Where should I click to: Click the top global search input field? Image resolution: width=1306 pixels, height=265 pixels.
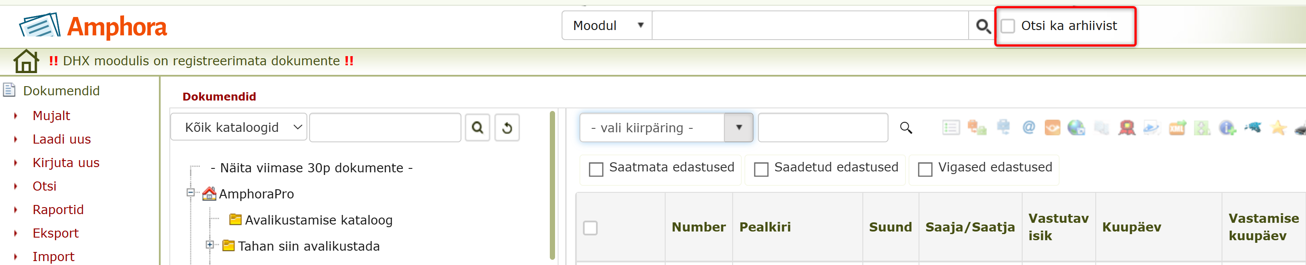(810, 25)
